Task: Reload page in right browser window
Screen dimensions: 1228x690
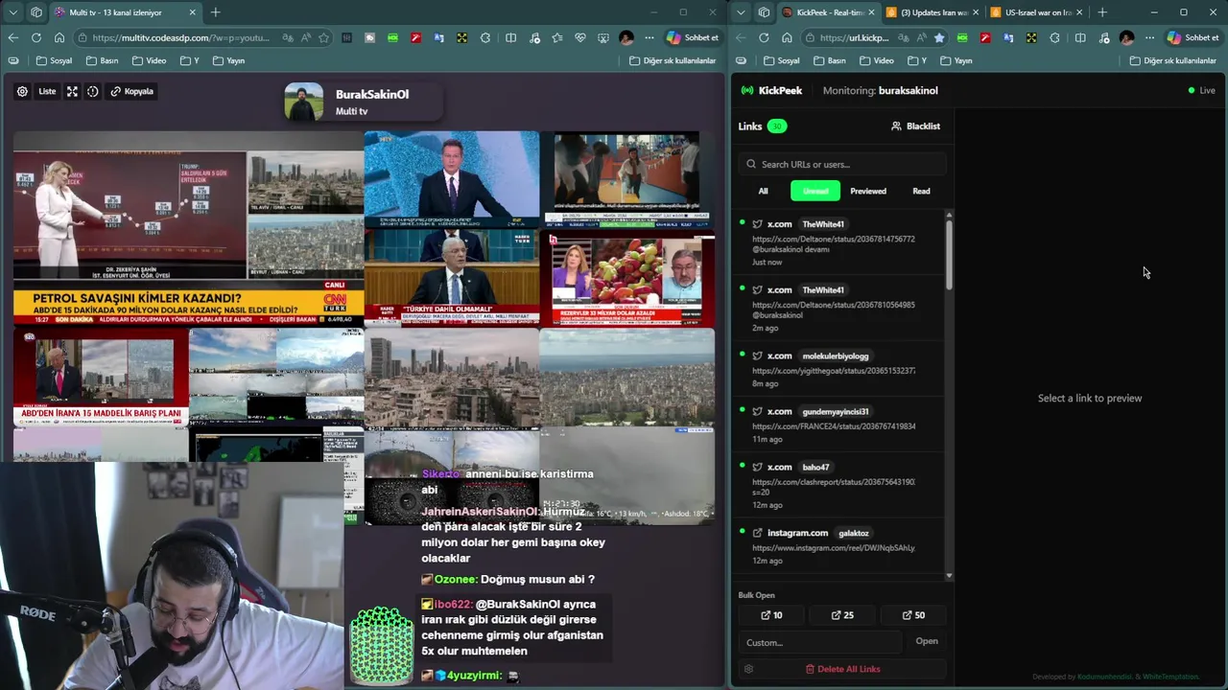Action: (x=764, y=37)
